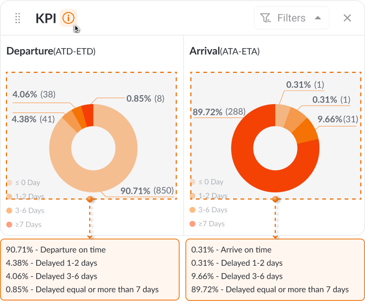Click the Arrival summary box with 'Arrive on time'
The image size is (365, 301).
(x=274, y=269)
